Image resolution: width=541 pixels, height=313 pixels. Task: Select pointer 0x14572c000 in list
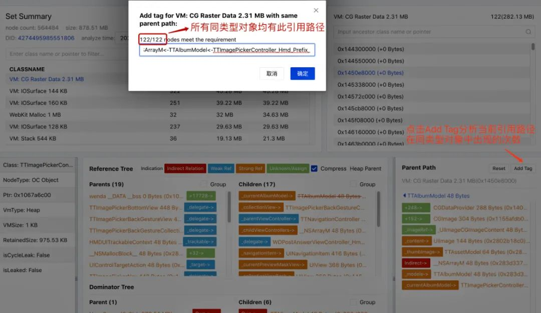click(431, 96)
